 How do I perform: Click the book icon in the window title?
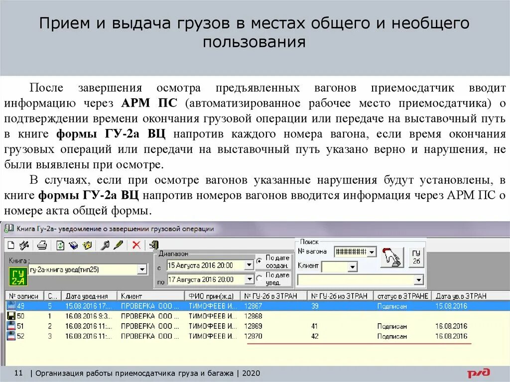9,229
